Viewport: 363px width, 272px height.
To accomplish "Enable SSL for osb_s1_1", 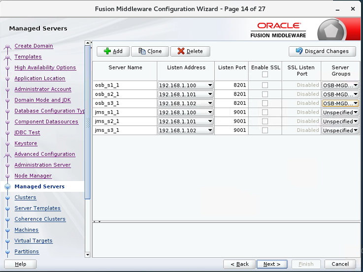I will point(265,85).
